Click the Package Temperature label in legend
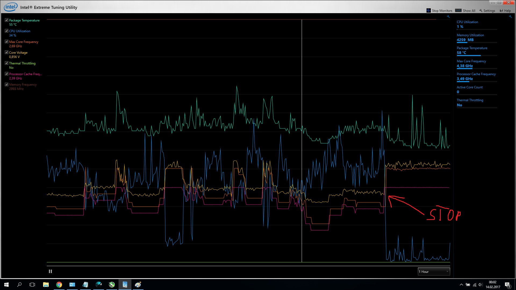 click(x=24, y=20)
